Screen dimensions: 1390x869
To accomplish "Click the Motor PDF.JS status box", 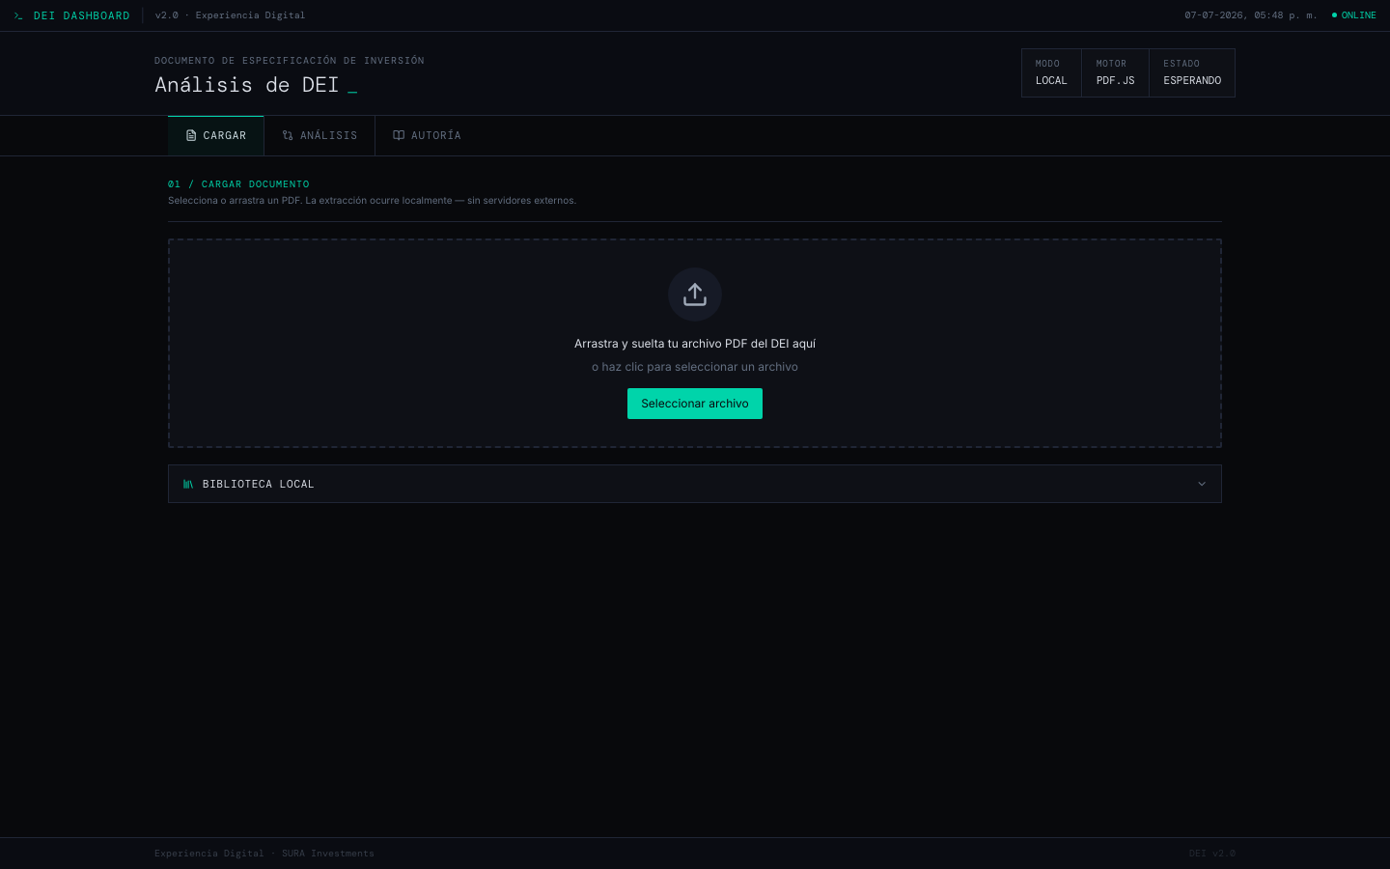I will tap(1115, 72).
